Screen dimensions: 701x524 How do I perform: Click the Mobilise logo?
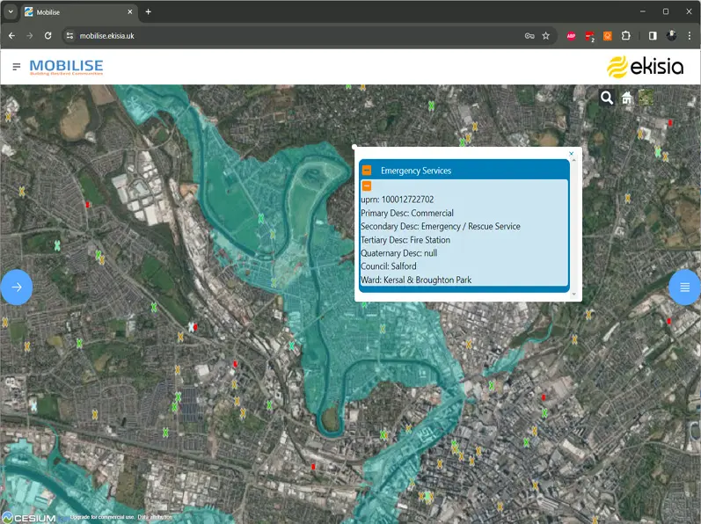66,67
